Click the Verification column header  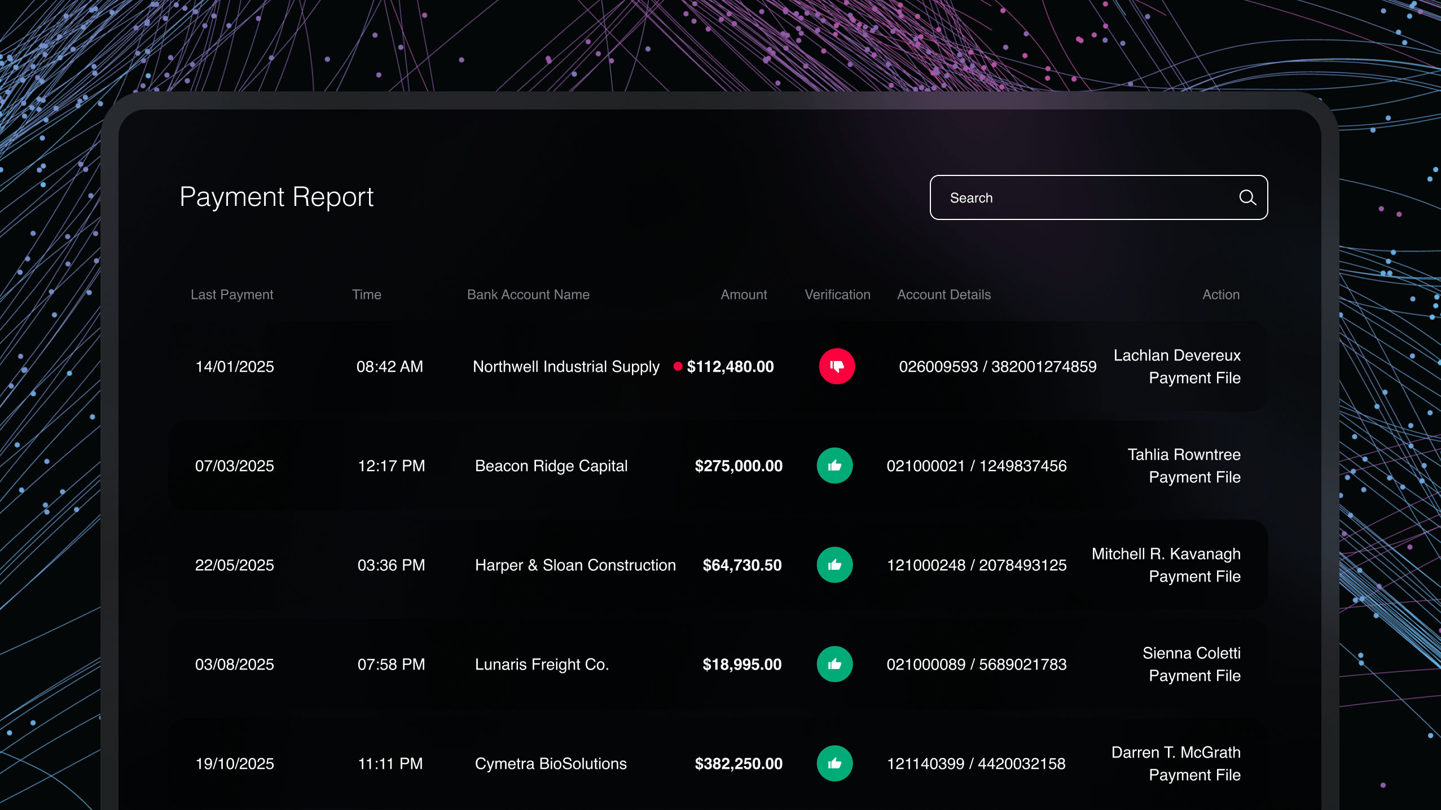tap(837, 295)
